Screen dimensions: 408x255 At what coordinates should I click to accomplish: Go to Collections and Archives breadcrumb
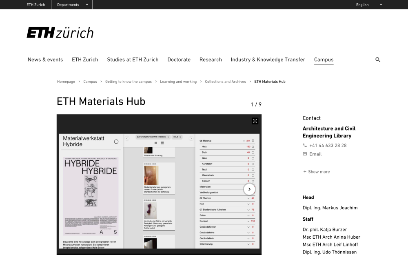point(225,82)
